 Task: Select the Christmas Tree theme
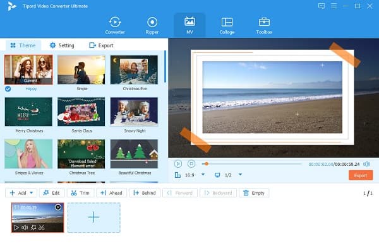click(81, 154)
